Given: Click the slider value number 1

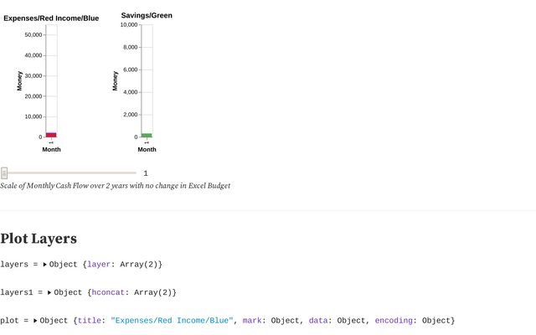Looking at the screenshot, I should tap(146, 173).
